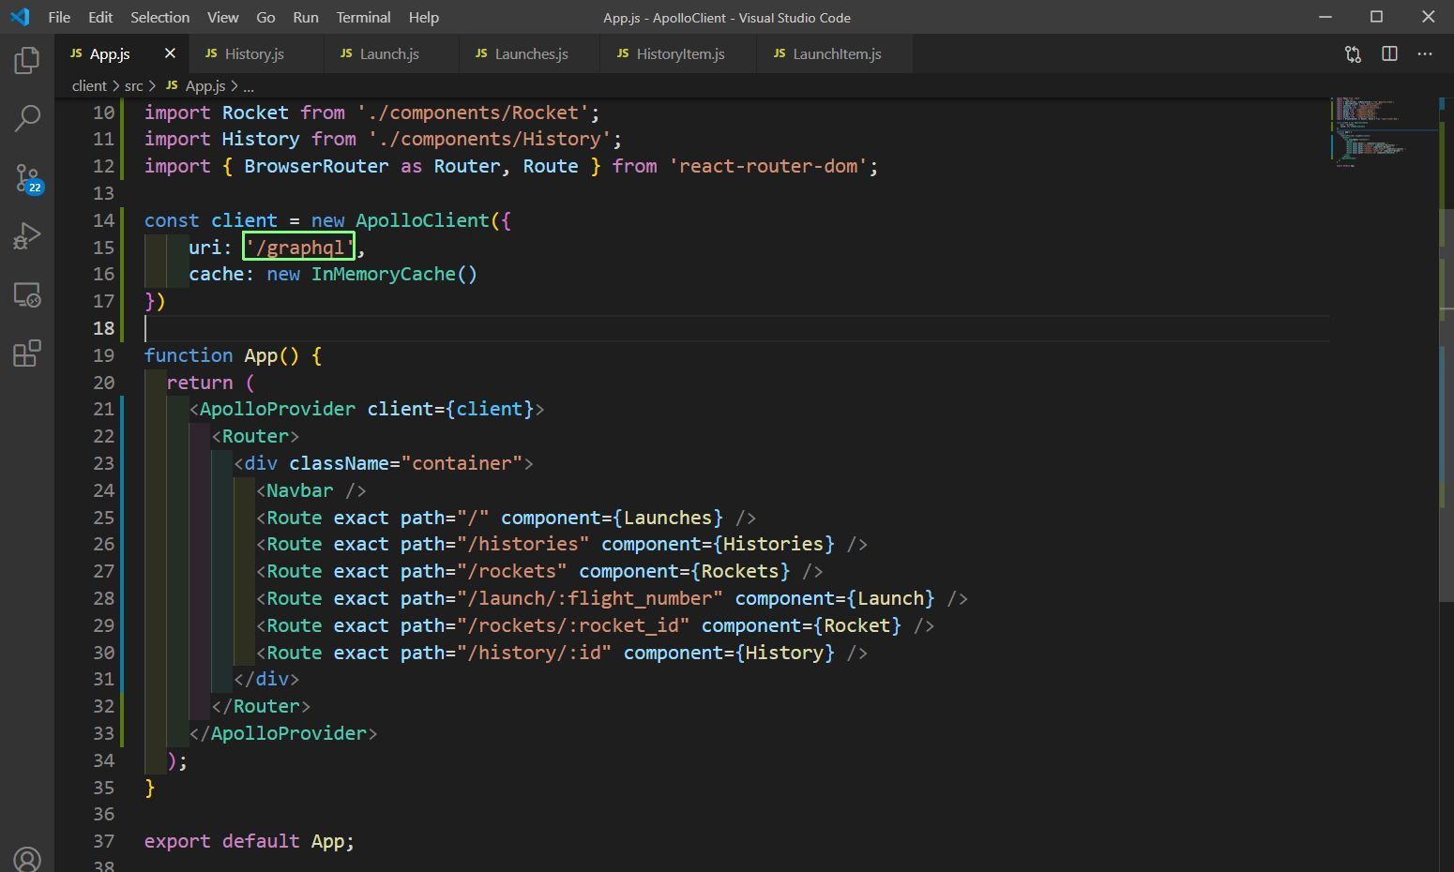Open the Search view in activity bar
Image resolution: width=1454 pixels, height=872 pixels.
[27, 118]
